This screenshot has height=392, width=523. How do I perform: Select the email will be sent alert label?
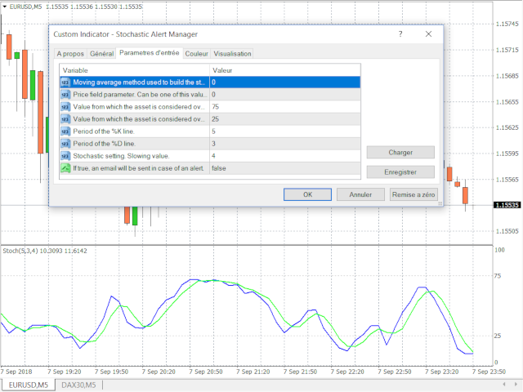pyautogui.click(x=138, y=168)
